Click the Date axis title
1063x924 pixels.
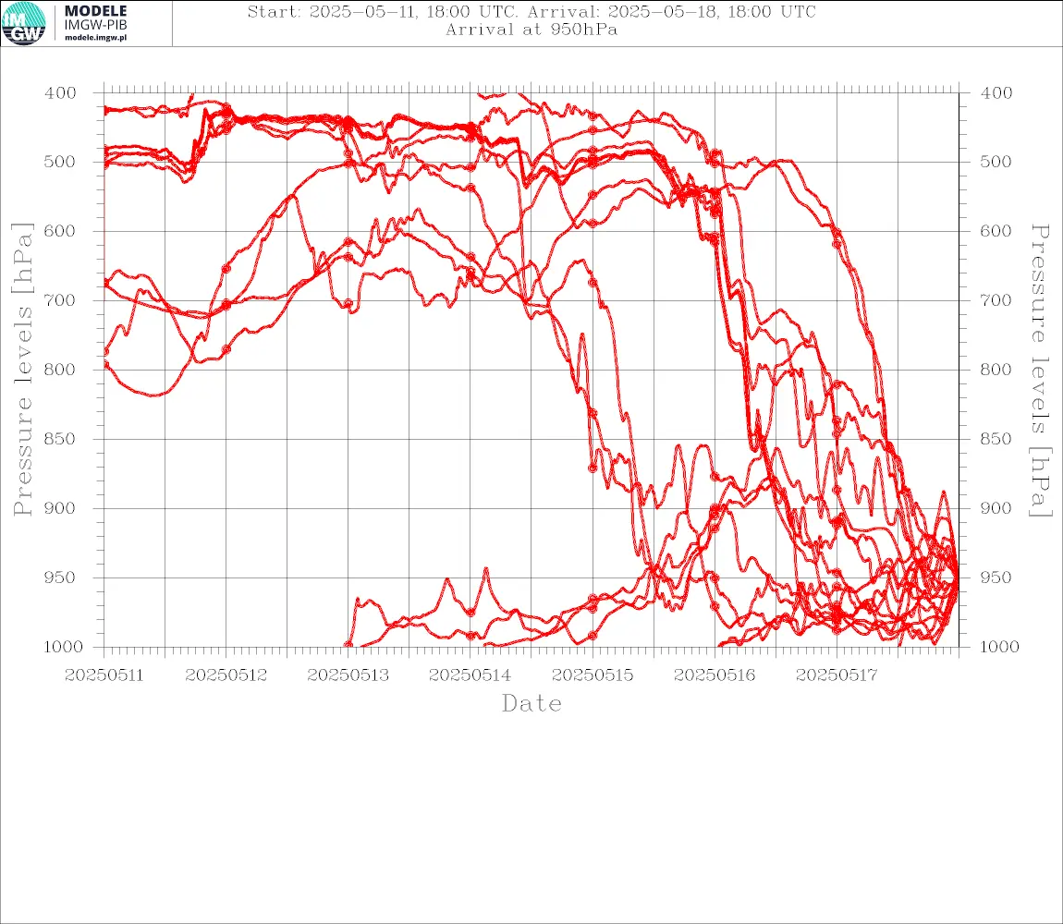532,704
